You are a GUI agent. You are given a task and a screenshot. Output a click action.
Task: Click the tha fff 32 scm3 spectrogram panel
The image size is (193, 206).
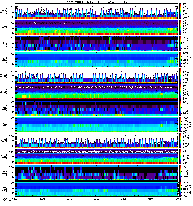click(97, 28)
